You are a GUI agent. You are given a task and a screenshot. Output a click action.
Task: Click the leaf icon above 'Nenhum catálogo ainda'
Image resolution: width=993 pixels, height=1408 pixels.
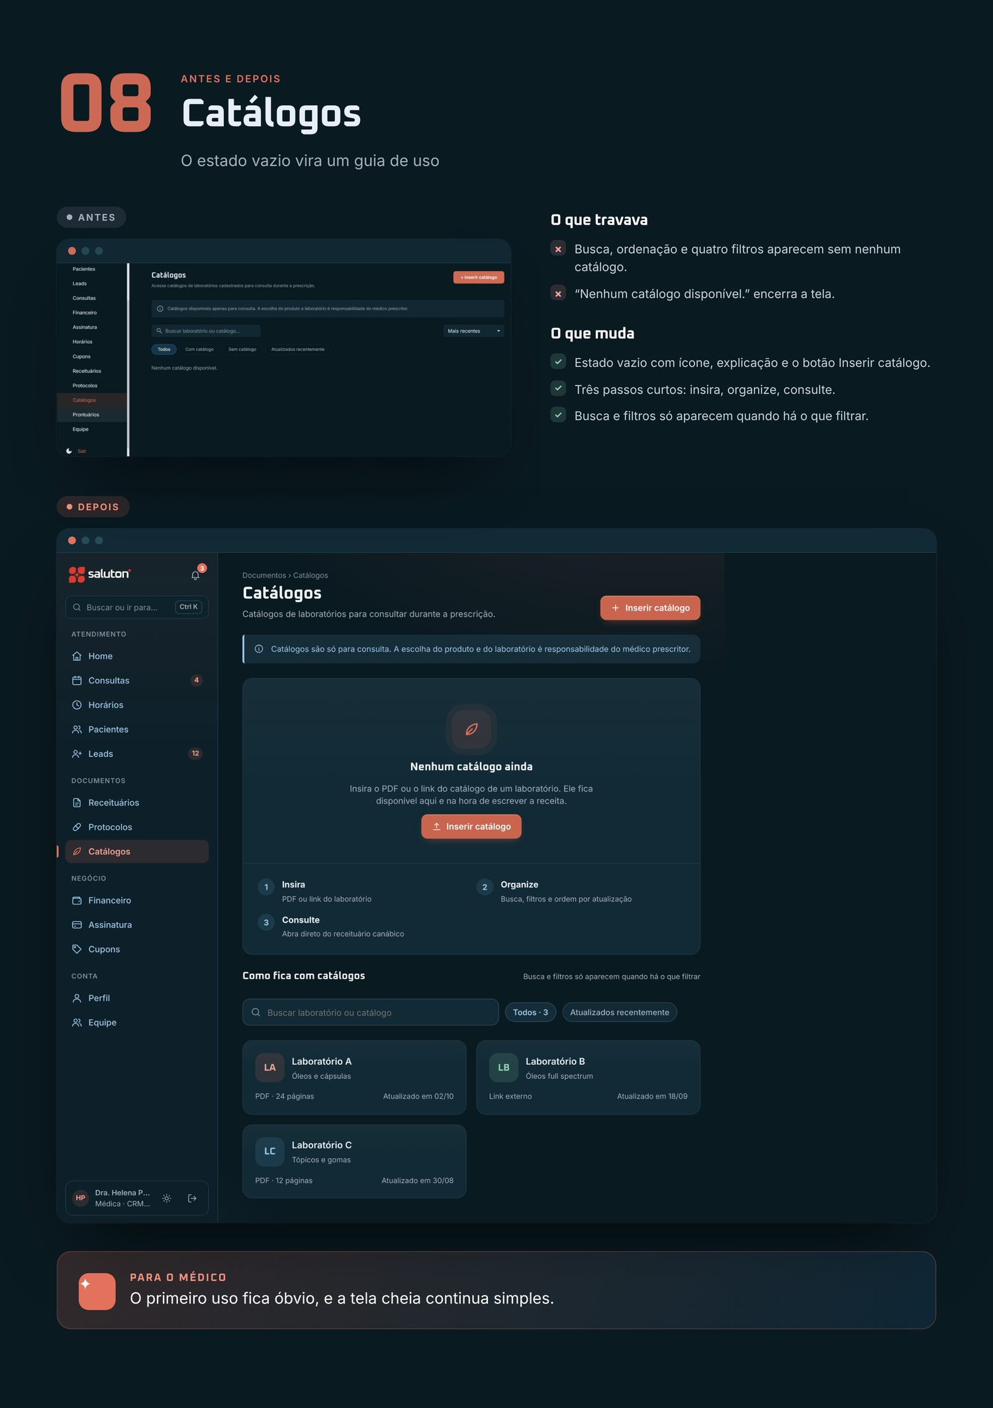tap(471, 729)
